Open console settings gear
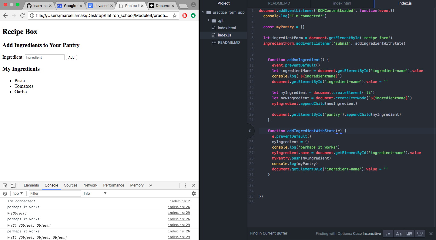436x240 pixels. coord(193,194)
